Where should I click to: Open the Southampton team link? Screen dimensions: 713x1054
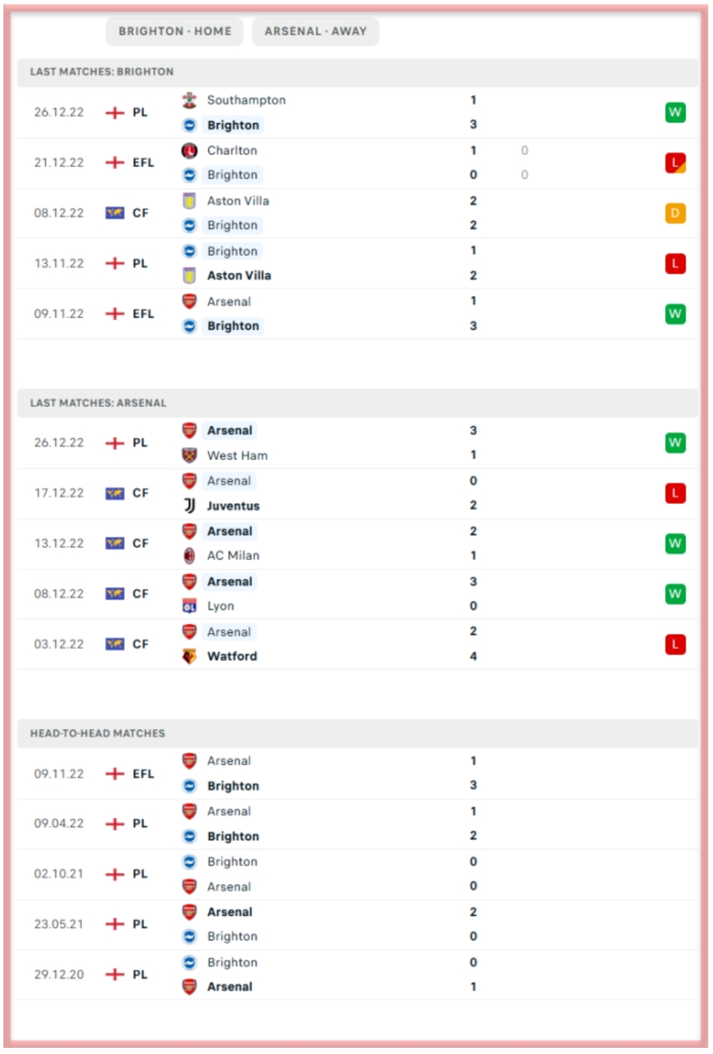[247, 100]
